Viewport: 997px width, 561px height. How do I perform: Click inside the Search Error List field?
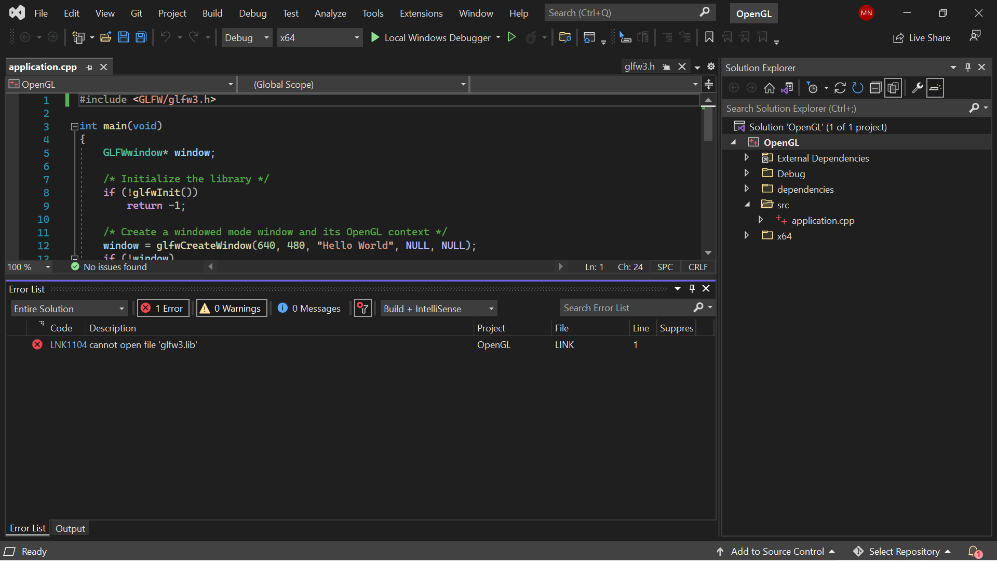[x=623, y=308]
